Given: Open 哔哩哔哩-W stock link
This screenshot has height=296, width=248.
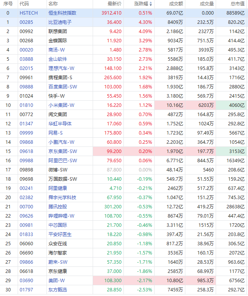Looking at the screenshot, I should (62, 216).
